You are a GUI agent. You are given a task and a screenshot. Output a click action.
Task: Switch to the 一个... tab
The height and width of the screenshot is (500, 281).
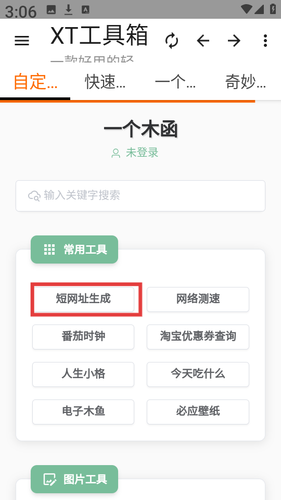(x=175, y=82)
